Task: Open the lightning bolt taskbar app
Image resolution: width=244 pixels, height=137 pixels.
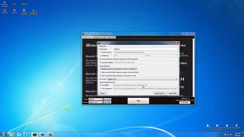Action: (19, 134)
